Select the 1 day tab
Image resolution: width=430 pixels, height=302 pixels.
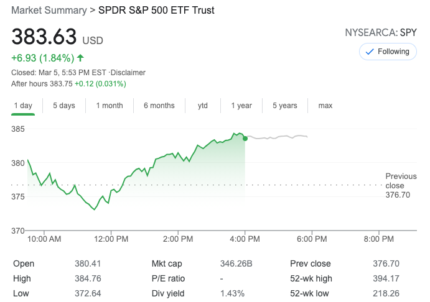23,106
